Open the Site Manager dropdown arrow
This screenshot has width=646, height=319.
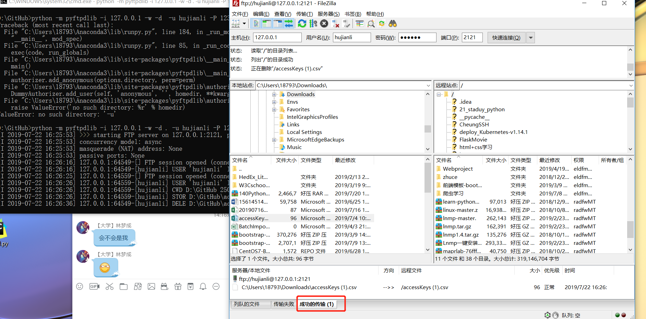pos(244,24)
